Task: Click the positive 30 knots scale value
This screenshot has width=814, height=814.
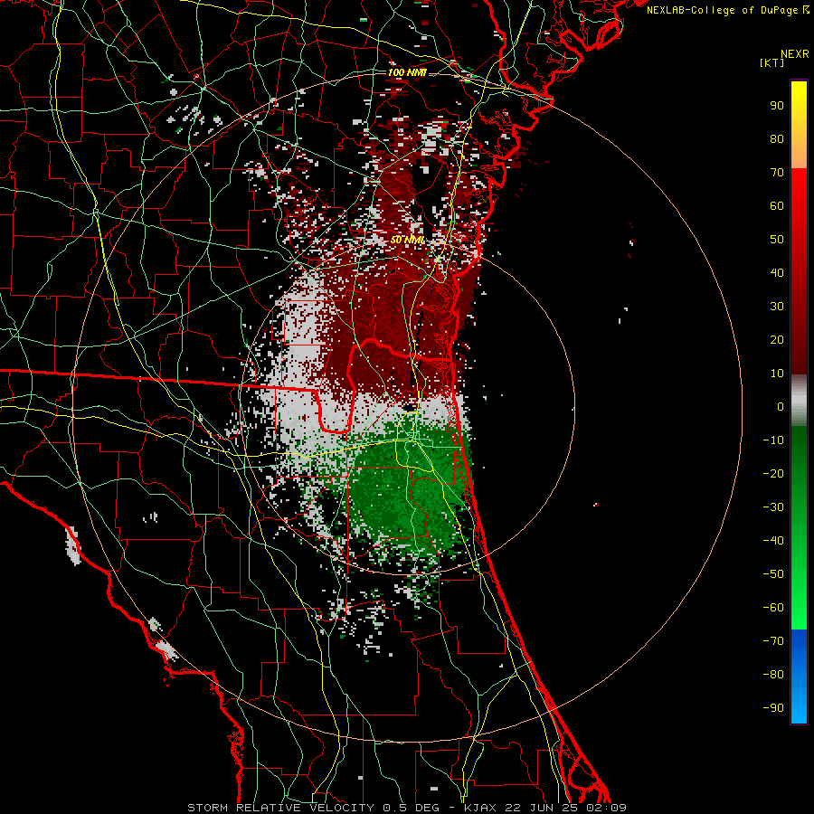Action: [x=777, y=307]
